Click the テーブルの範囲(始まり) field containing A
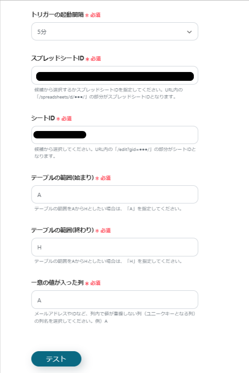 coord(115,195)
